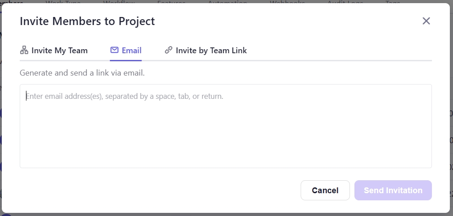
Task: Switch to the Automation background tab
Action: [228, 2]
